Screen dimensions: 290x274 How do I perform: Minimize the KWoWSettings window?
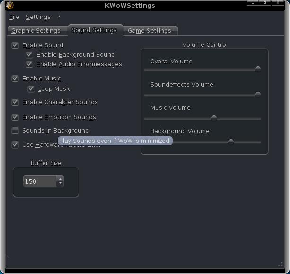click(253, 3)
